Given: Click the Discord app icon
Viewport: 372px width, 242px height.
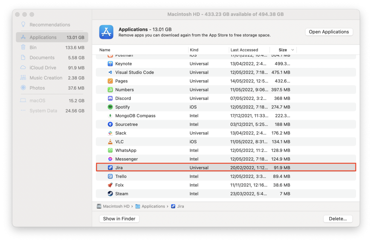Looking at the screenshot, I should [x=110, y=98].
